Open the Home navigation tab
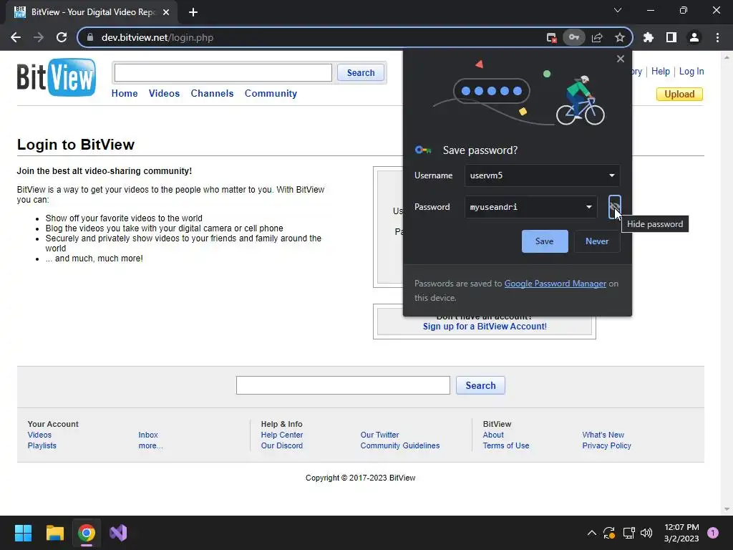Image resolution: width=733 pixels, height=550 pixels. pos(125,93)
